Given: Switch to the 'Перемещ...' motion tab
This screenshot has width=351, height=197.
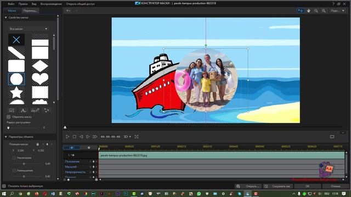Looking at the screenshot, I should point(30,10).
